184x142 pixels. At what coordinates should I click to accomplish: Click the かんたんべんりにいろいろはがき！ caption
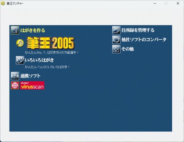coord(47,67)
